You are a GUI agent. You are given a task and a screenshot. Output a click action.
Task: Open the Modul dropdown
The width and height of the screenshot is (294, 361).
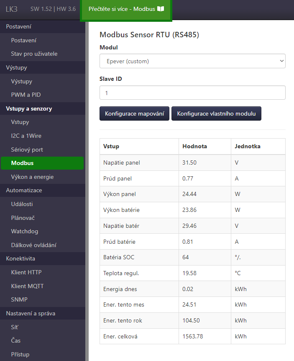[192, 61]
